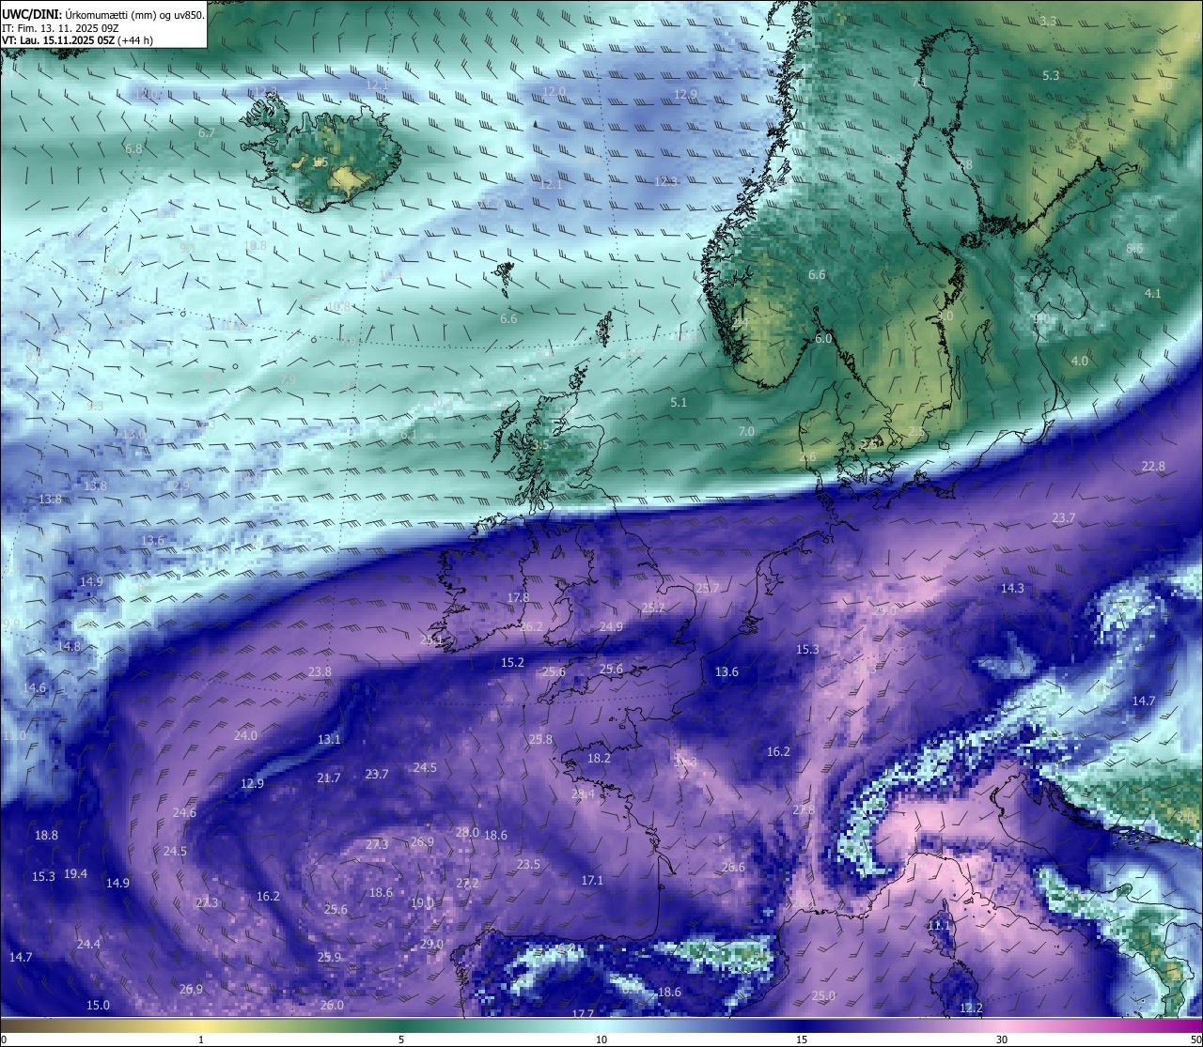Click the 23.5 value on the map
This screenshot has height=1047, width=1203.
528,864
